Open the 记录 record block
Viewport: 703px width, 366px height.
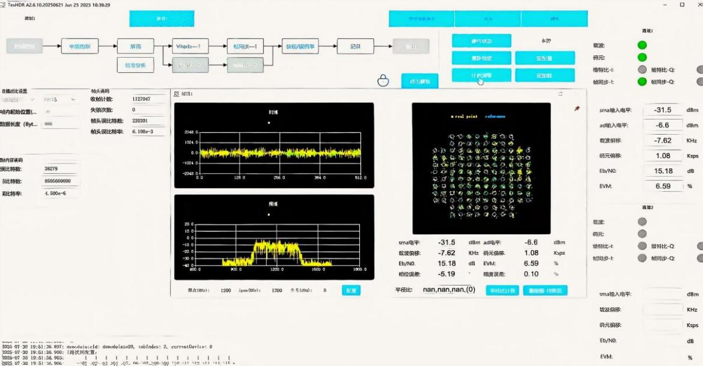pos(355,46)
